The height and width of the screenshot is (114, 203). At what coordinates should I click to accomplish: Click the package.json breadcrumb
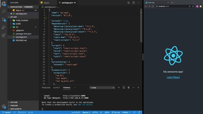pos(50,7)
